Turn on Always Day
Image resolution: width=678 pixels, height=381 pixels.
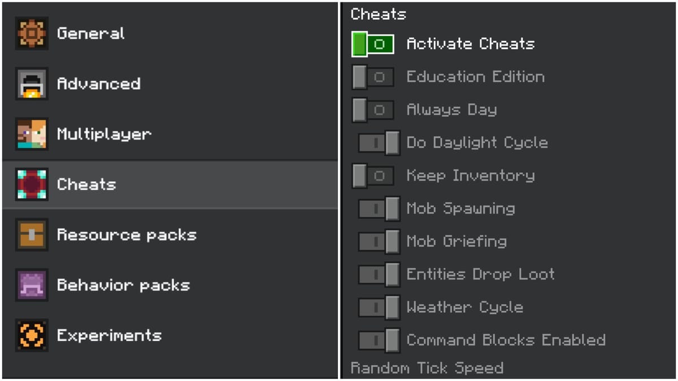coord(371,110)
